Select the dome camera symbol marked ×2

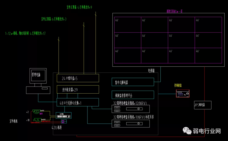click(x=36, y=112)
